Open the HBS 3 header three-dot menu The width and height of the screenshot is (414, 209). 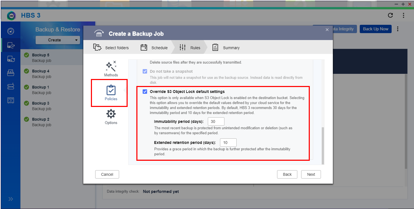pos(403,15)
